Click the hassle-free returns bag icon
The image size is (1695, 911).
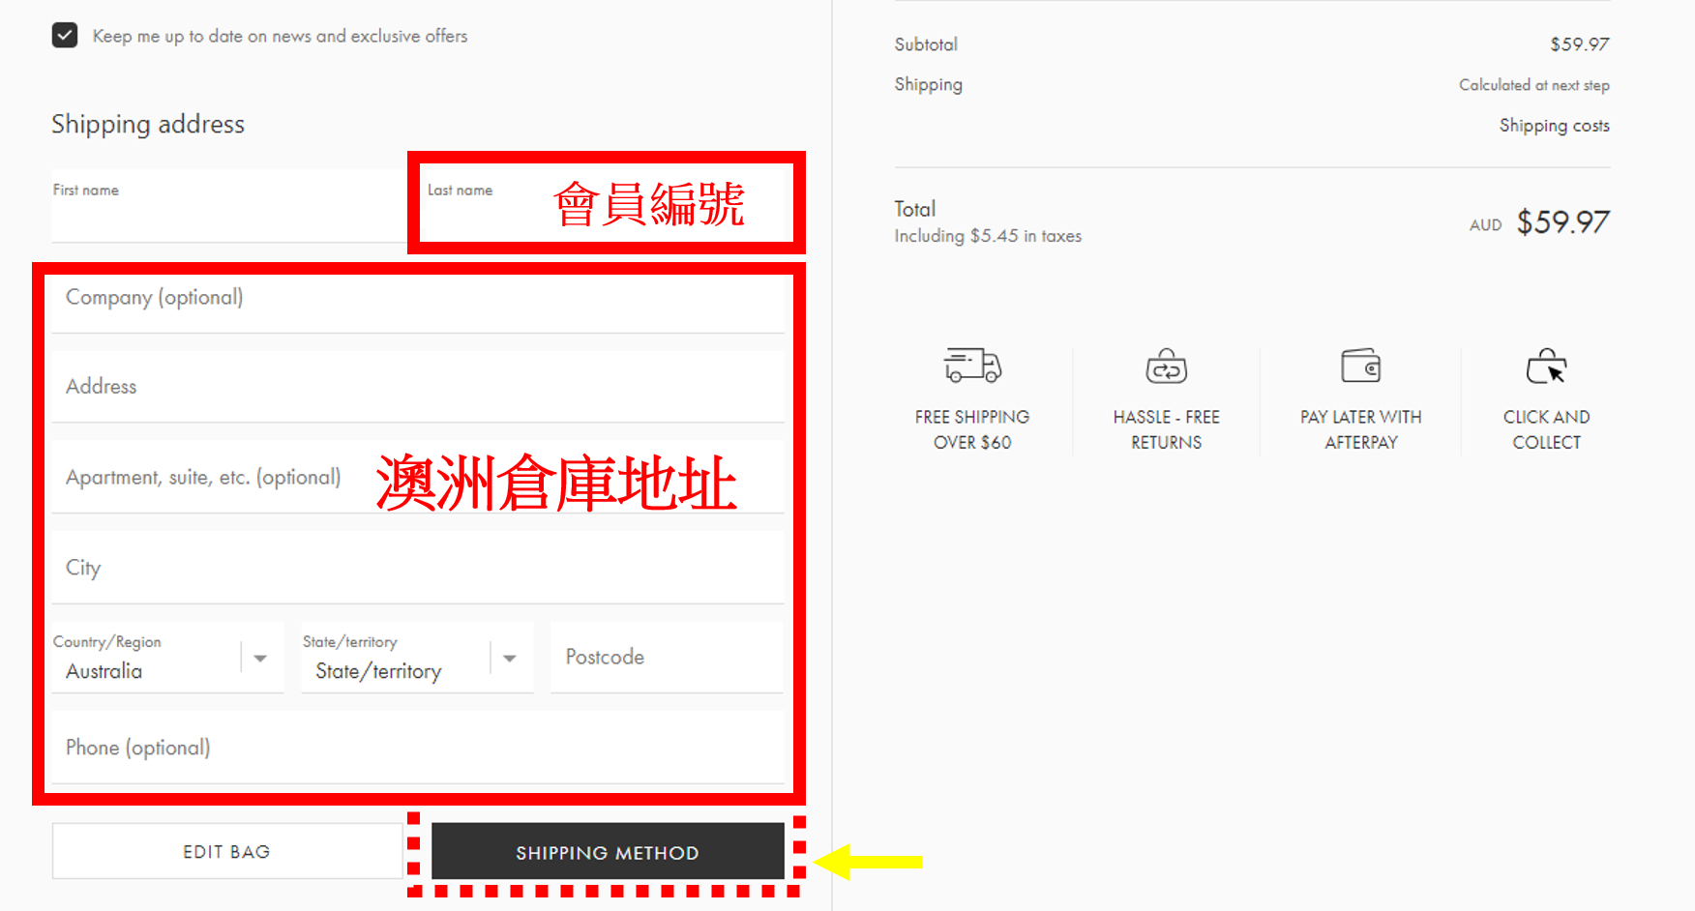(x=1166, y=367)
